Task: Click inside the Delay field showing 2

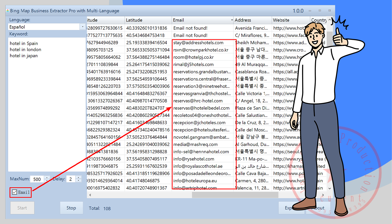Action: (x=71, y=179)
